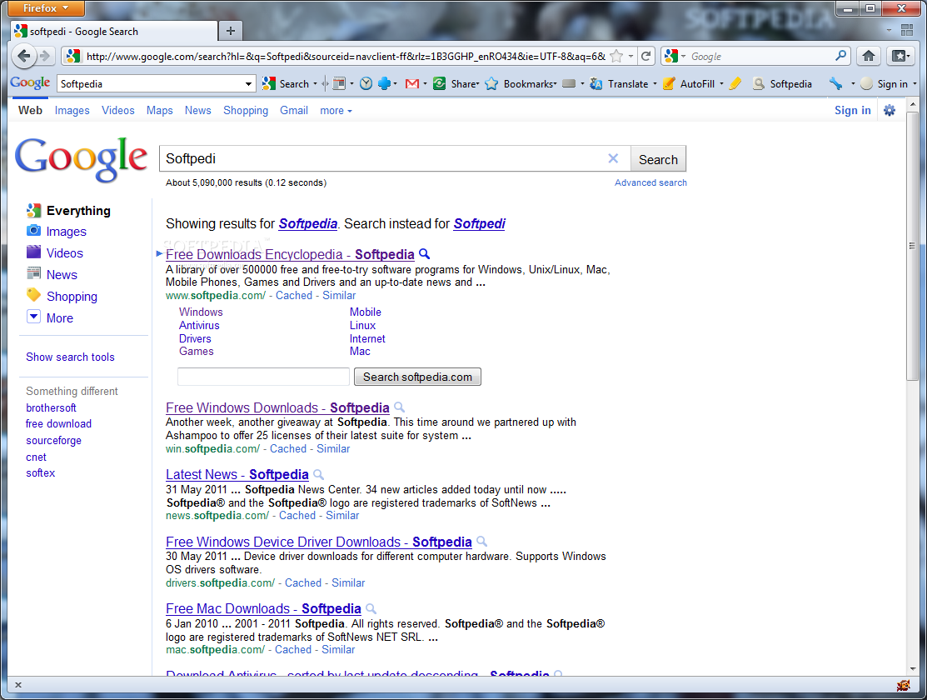Switch to Videos in the top navigation

tap(117, 111)
